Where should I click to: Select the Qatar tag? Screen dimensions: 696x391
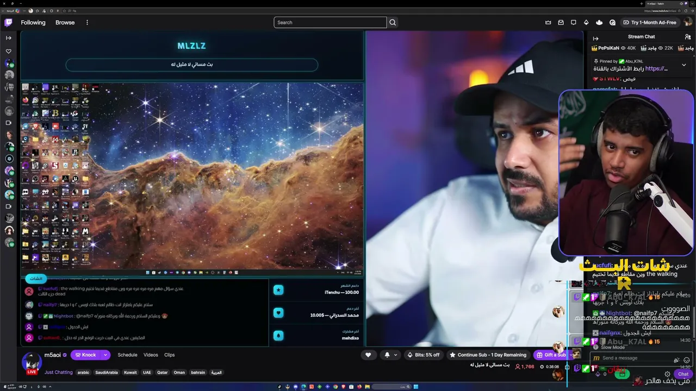[x=163, y=373]
